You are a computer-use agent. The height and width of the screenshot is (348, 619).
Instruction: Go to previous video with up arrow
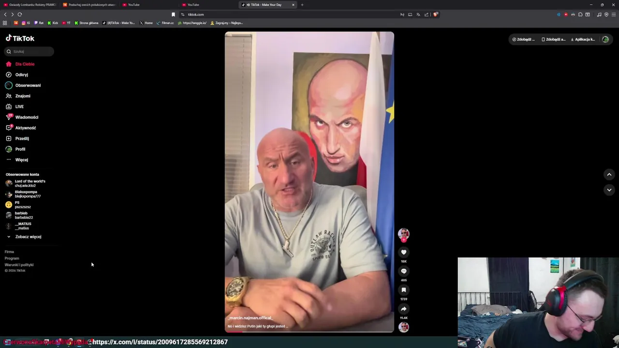click(x=609, y=174)
